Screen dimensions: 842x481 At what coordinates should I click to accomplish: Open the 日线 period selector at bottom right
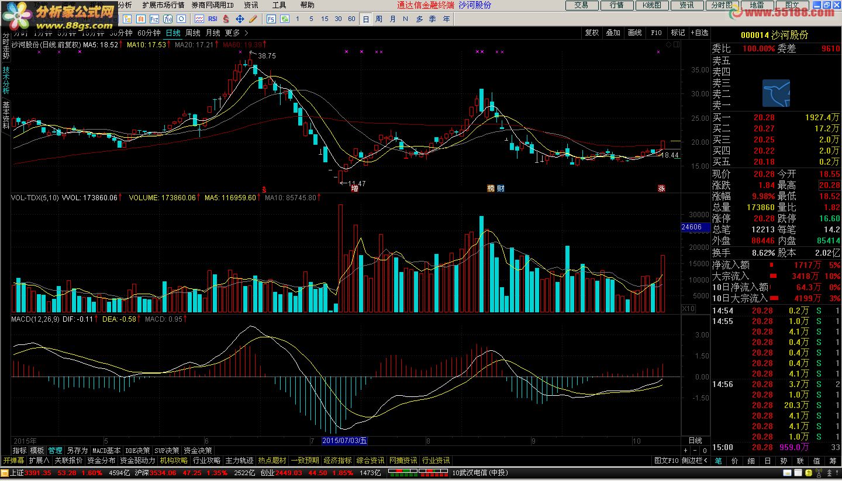[x=695, y=441]
